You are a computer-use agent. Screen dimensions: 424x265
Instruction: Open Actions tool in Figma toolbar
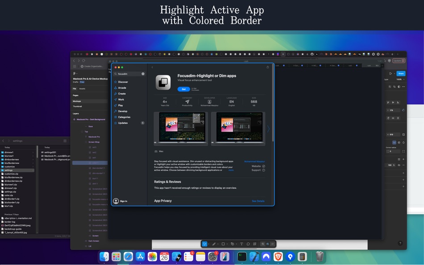tap(255, 244)
